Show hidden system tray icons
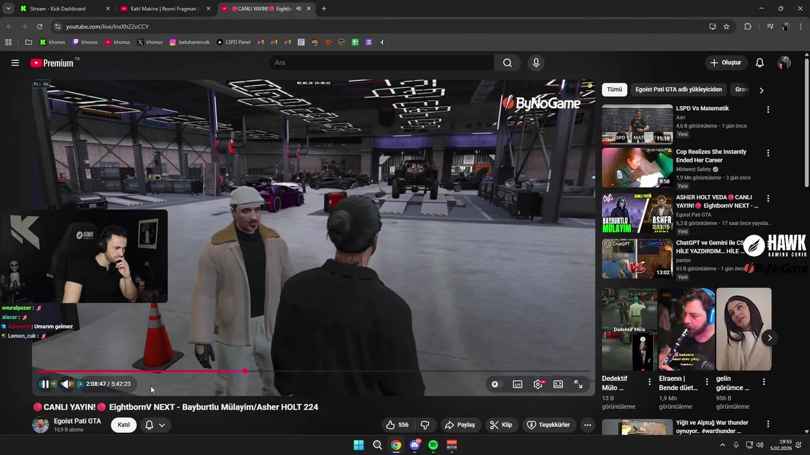 (723, 445)
